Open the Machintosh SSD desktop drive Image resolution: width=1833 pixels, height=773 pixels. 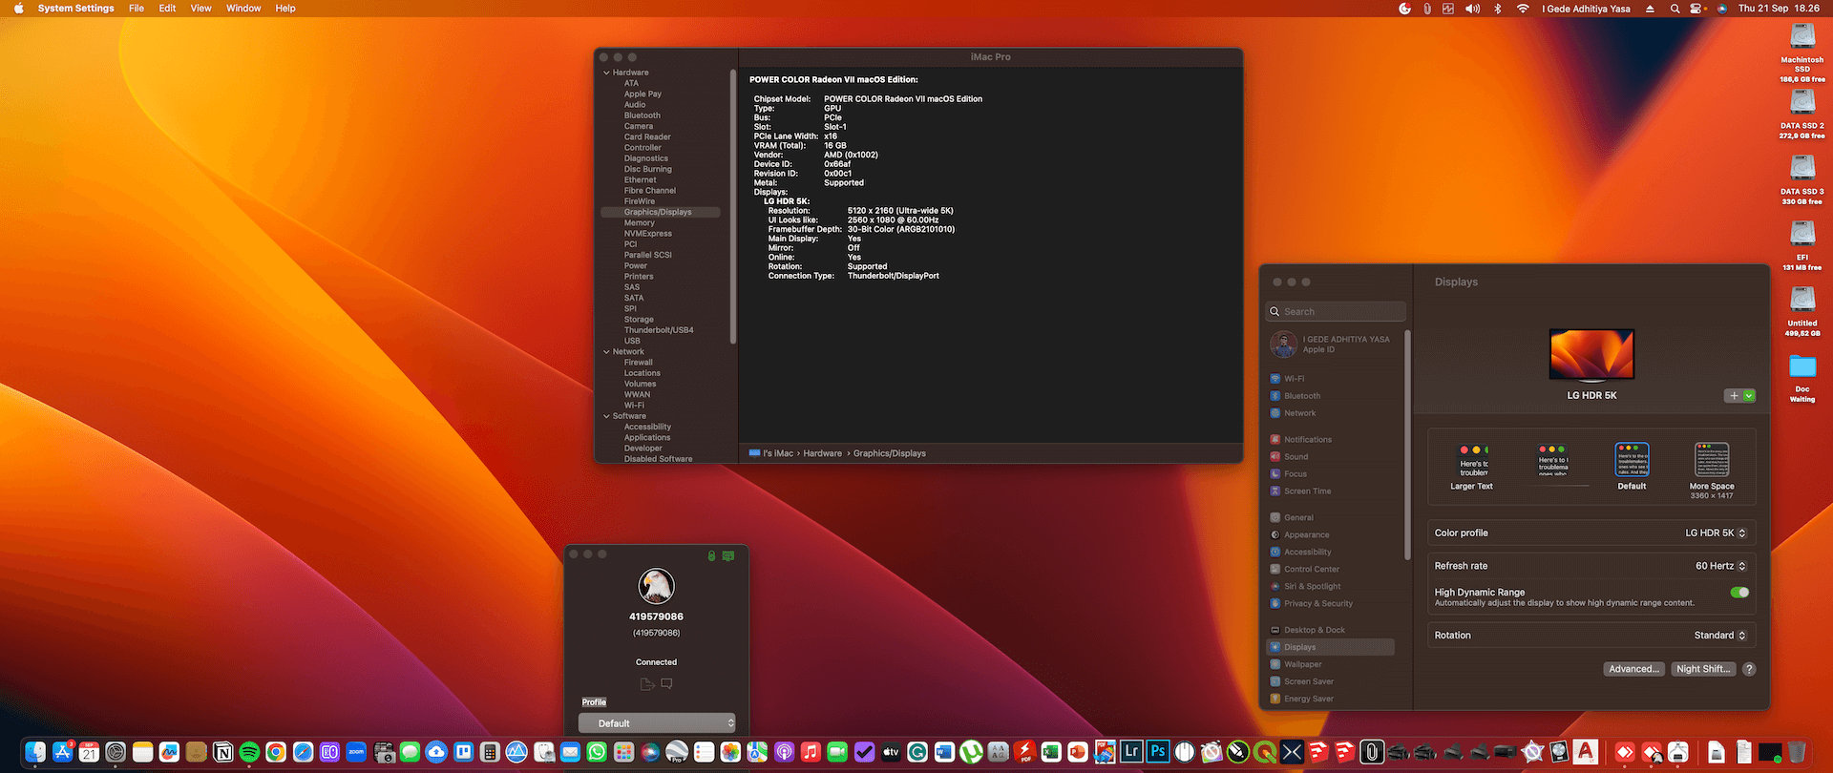coord(1802,53)
